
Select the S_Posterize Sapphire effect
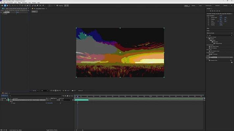215,54
